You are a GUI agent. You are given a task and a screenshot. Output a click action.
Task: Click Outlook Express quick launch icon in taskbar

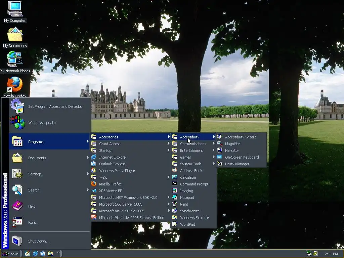click(43, 254)
